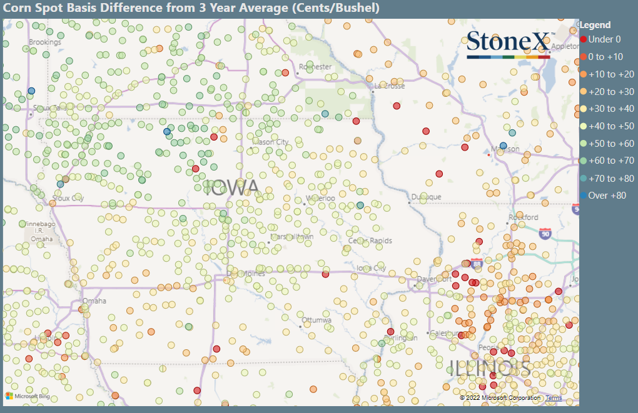The height and width of the screenshot is (413, 638).
Task: Click the '0 to +10' legend swatch
Action: pyautogui.click(x=584, y=57)
